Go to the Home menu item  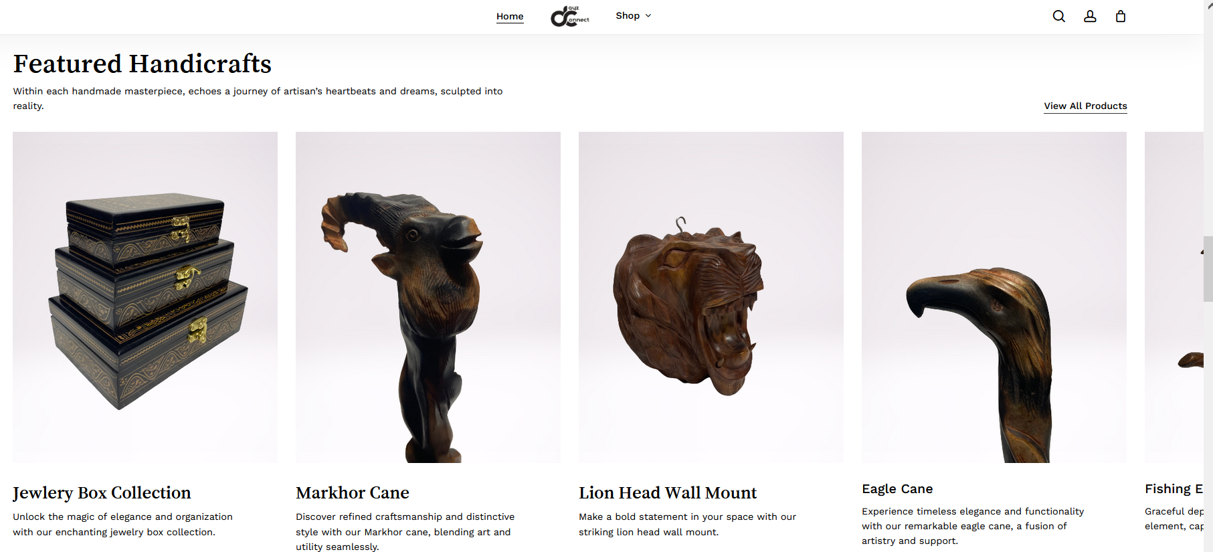[510, 16]
